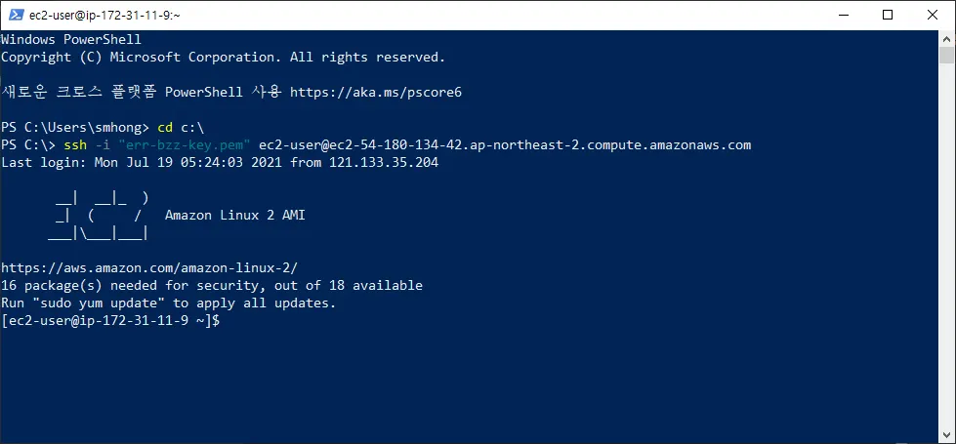Maximize the PowerShell window
Image resolution: width=956 pixels, height=444 pixels.
click(888, 16)
